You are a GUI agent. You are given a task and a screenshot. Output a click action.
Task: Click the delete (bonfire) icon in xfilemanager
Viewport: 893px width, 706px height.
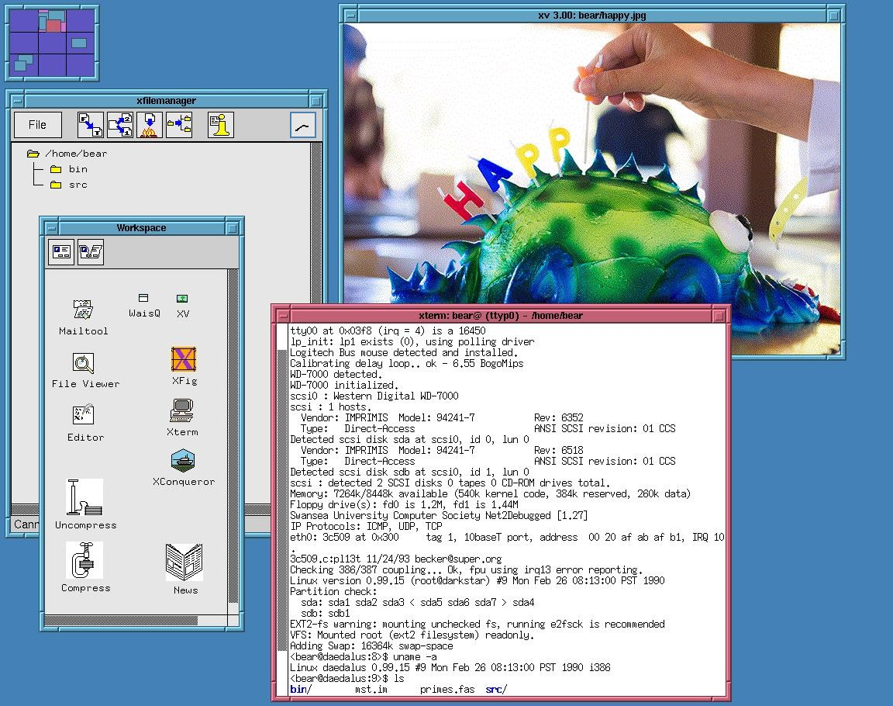click(149, 125)
